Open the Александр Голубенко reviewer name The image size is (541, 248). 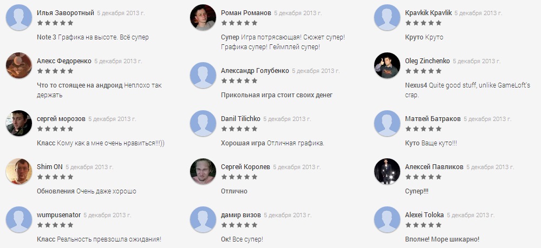[255, 71]
